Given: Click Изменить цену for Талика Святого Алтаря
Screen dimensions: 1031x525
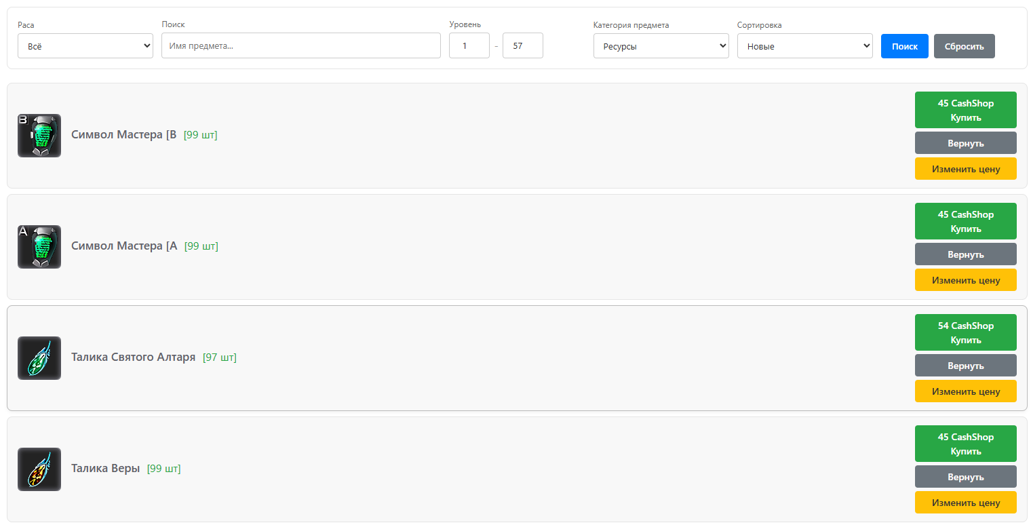Looking at the screenshot, I should [966, 391].
